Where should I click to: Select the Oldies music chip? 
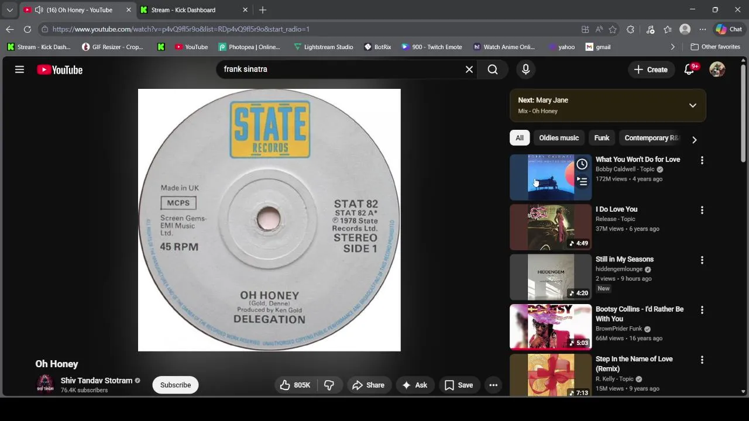pyautogui.click(x=559, y=138)
